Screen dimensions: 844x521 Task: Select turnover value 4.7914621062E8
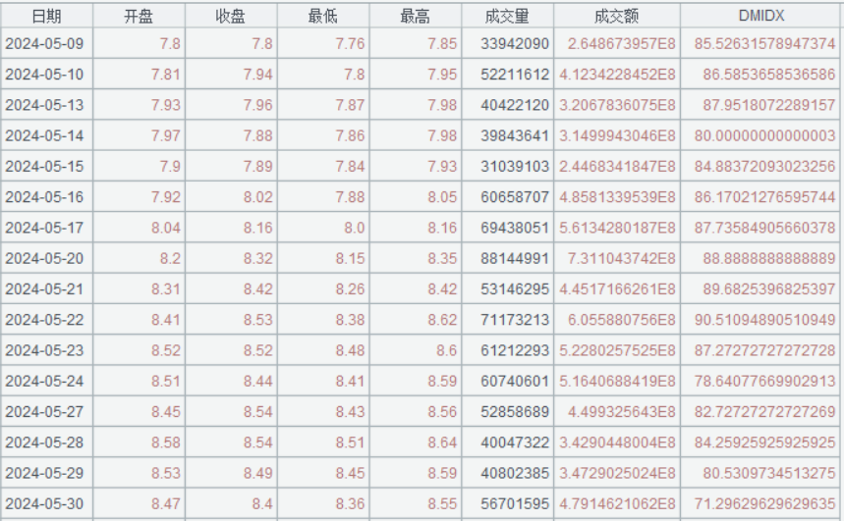tap(617, 503)
